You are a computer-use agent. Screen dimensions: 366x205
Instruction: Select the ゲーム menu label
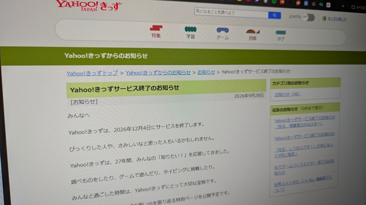tap(222, 38)
